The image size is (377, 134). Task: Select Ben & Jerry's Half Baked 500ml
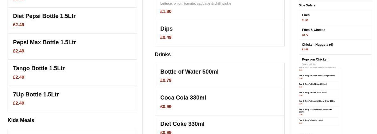318,85
